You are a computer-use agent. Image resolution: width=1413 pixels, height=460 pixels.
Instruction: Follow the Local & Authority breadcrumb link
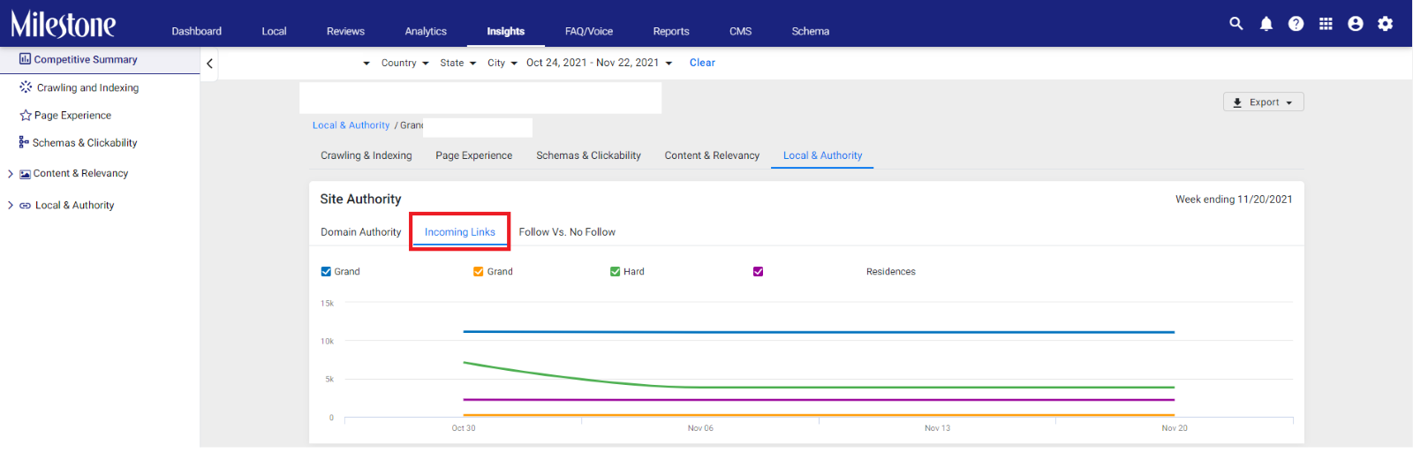351,125
